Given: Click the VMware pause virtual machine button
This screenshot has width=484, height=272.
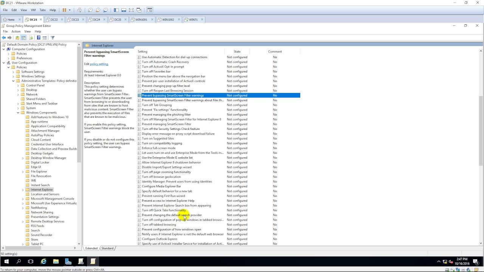Looking at the screenshot, I should click(64, 10).
